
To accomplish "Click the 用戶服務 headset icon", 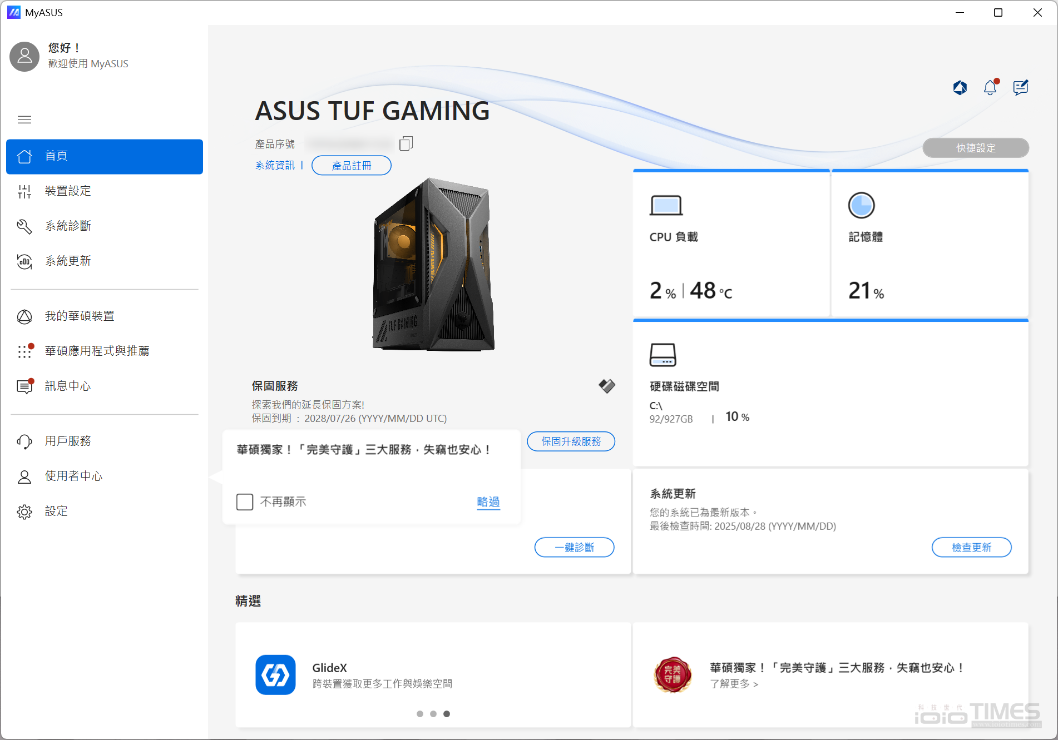I will tap(24, 441).
